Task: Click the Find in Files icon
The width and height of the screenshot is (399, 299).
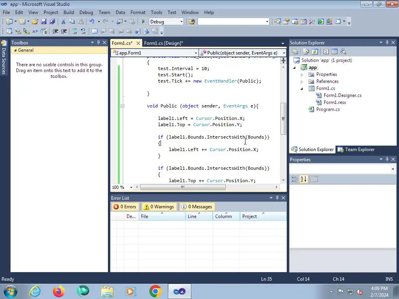Action: tap(192, 22)
